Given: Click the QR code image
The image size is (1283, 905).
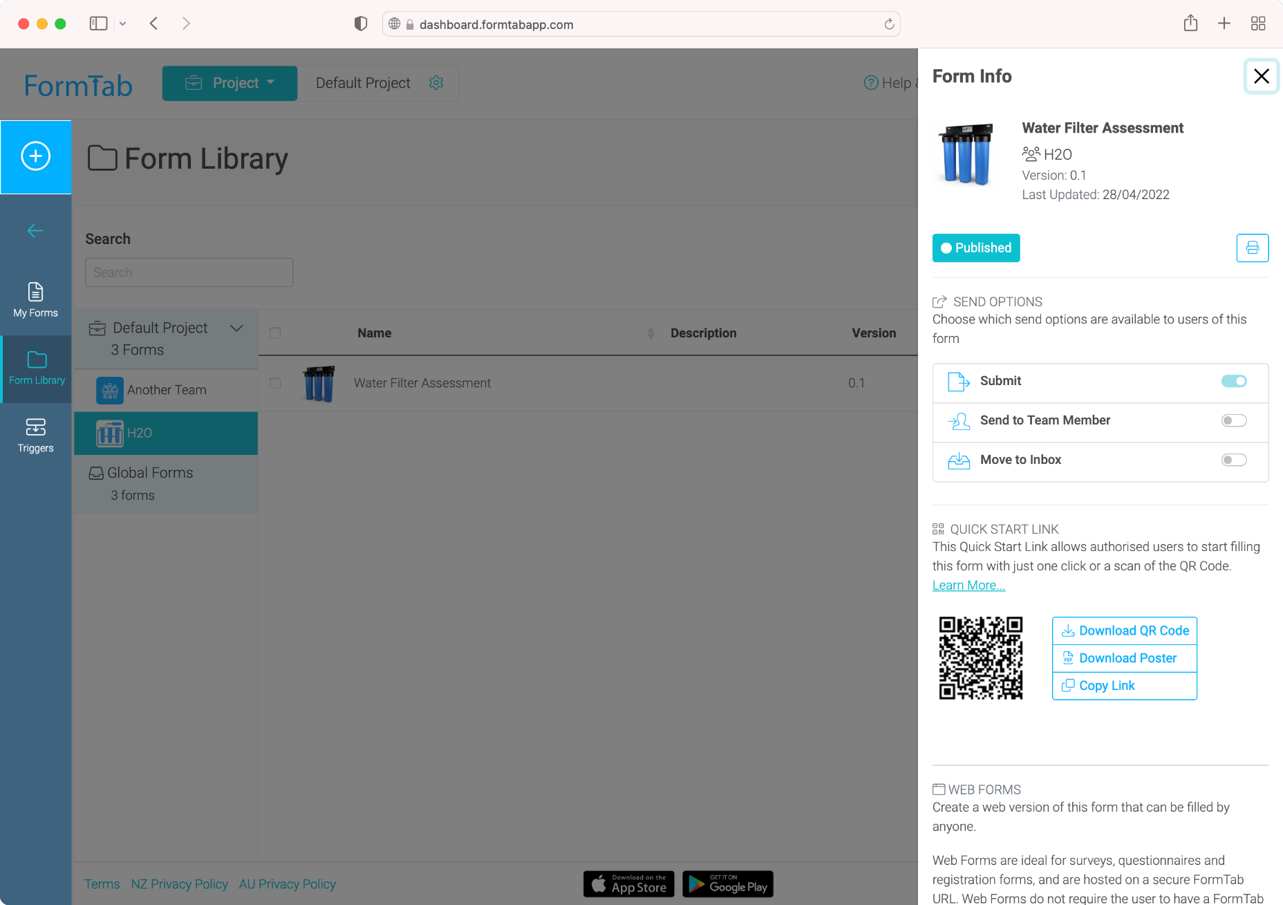Looking at the screenshot, I should click(x=980, y=658).
